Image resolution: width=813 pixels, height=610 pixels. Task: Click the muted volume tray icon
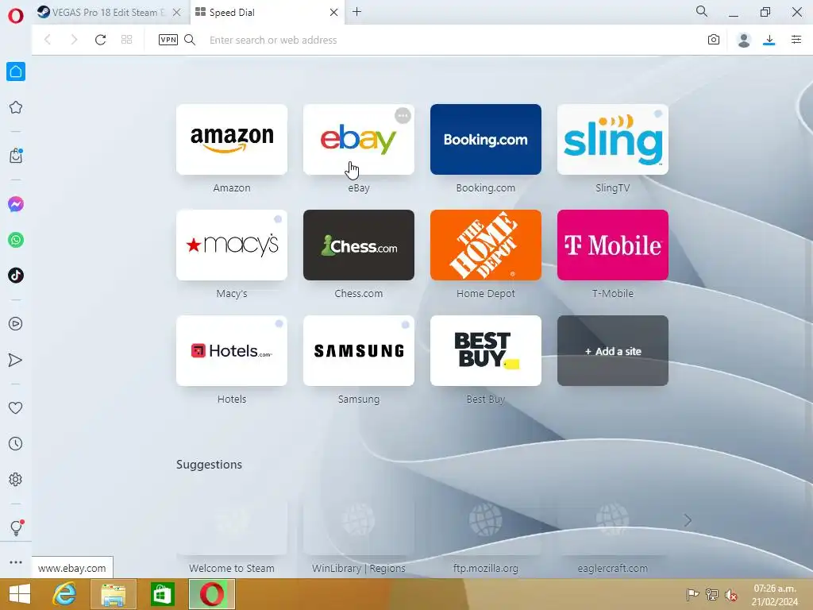tap(731, 595)
